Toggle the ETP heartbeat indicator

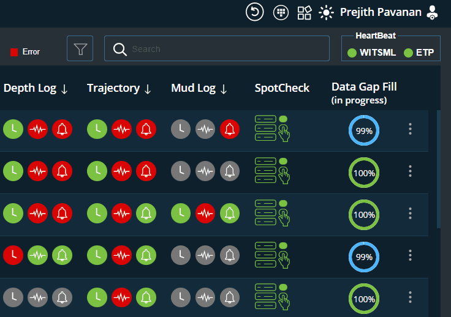419,53
